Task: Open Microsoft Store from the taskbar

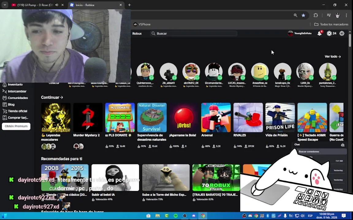Action: coord(148,216)
